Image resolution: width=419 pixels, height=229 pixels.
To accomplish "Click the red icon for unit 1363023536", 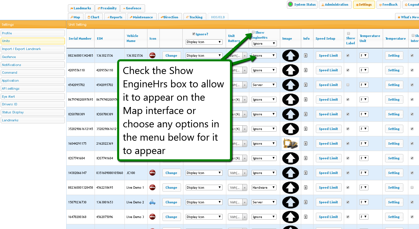I will pos(152,55).
